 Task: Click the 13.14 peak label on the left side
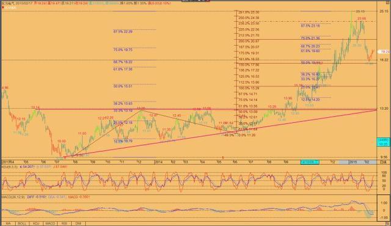[35, 107]
